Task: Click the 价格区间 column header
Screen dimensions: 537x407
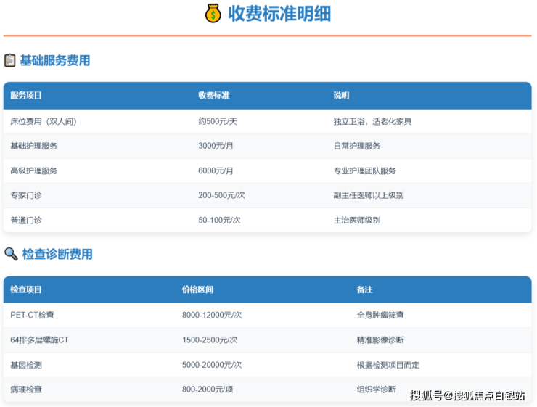Action: (197, 289)
